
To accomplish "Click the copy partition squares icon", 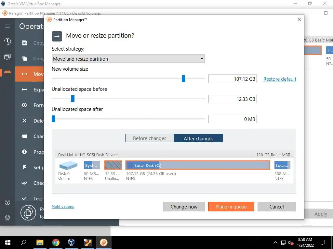I will tap(25, 58).
